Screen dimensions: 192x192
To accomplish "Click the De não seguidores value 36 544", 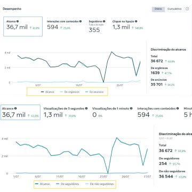I will (166, 177).
